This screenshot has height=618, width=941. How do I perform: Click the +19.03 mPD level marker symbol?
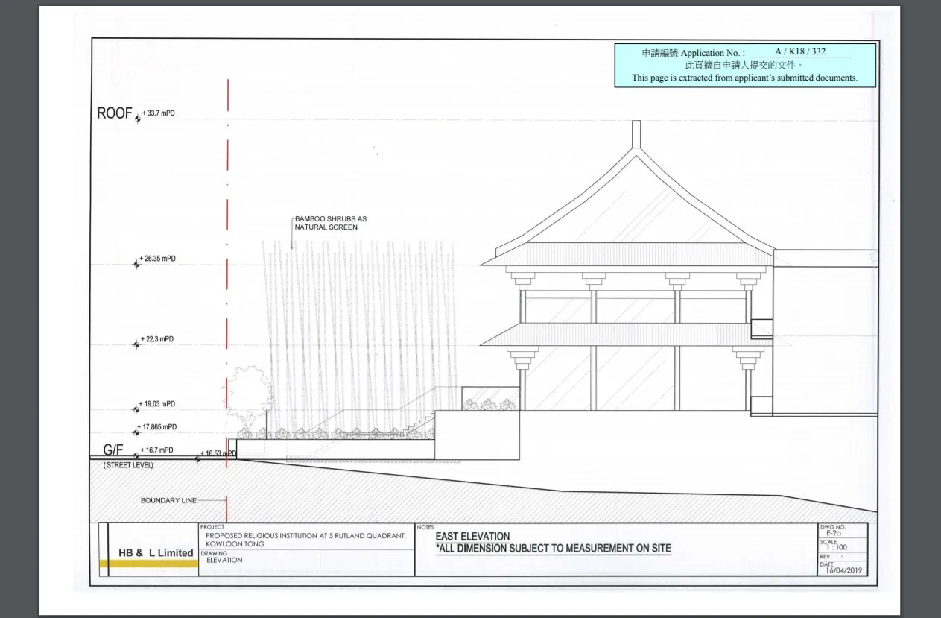(x=136, y=409)
